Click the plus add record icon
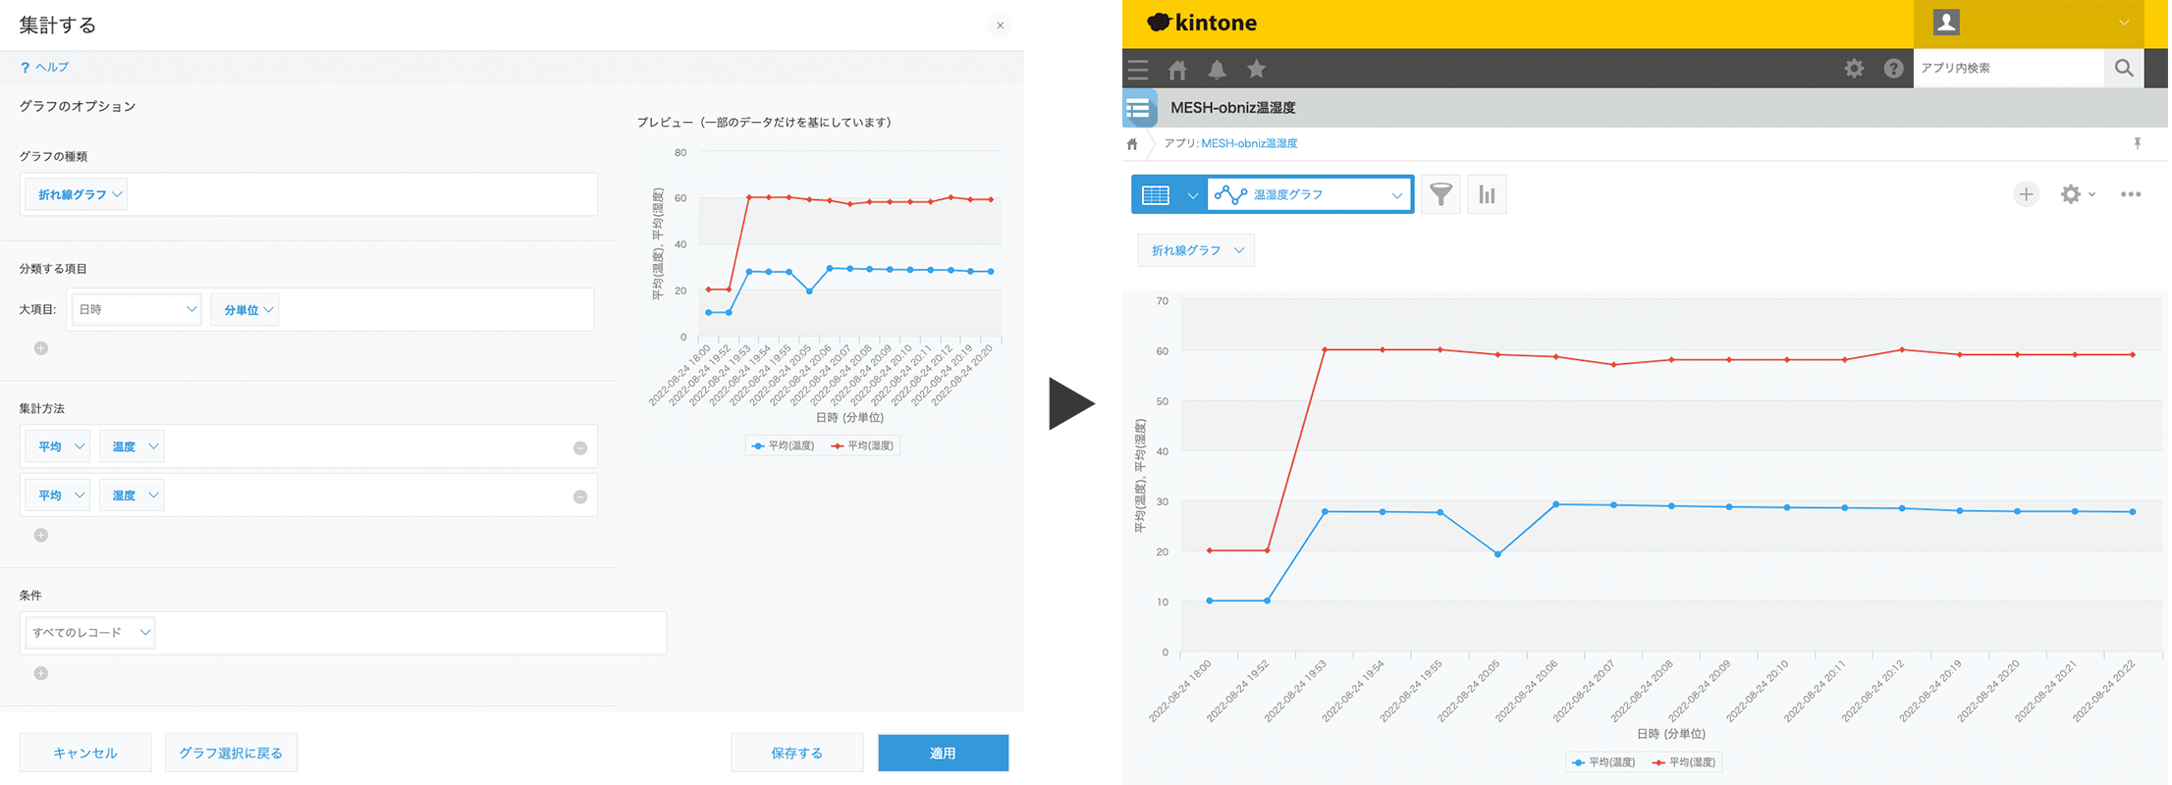The image size is (2172, 785). tap(2026, 194)
